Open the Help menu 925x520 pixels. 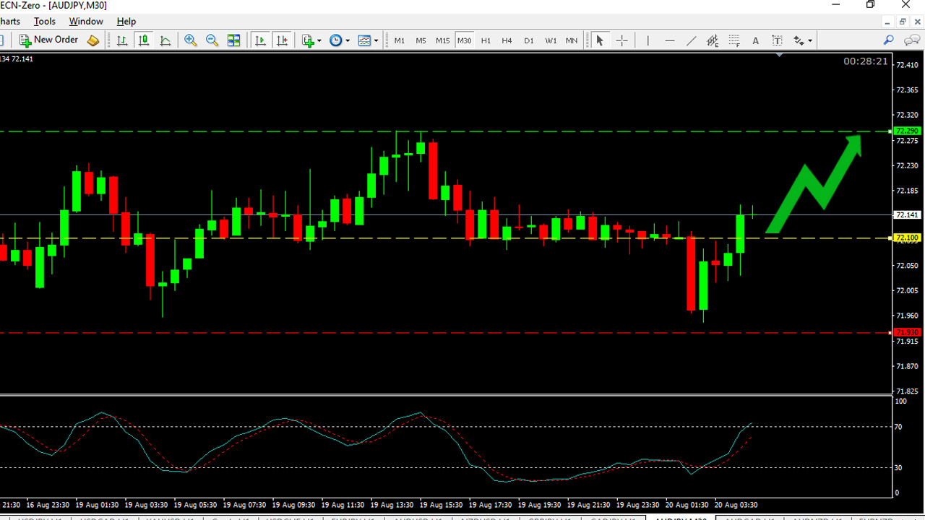click(126, 22)
